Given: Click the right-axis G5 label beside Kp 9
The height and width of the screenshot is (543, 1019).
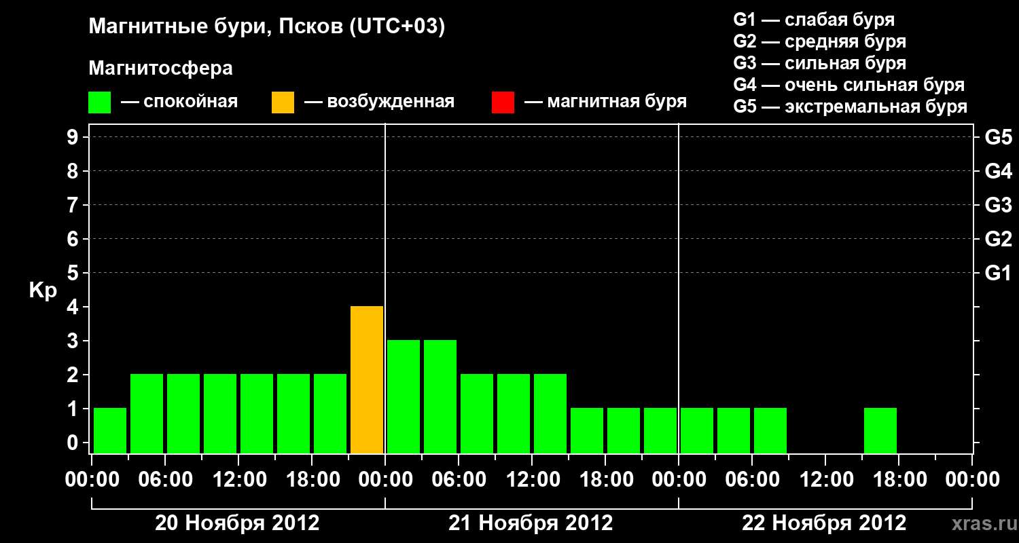Looking at the screenshot, I should pos(999,137).
